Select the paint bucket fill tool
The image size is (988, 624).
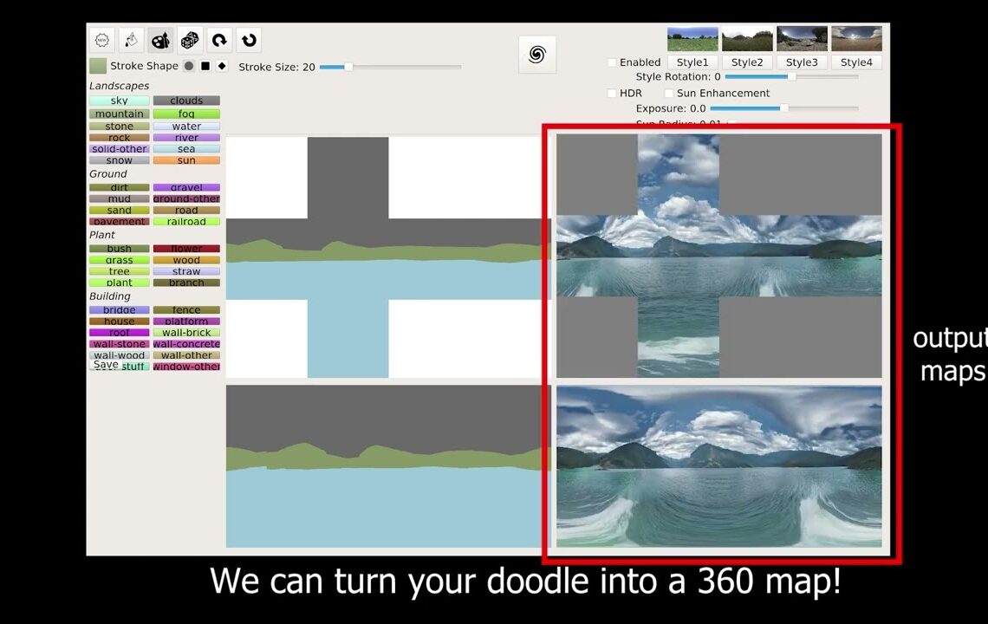(x=131, y=40)
